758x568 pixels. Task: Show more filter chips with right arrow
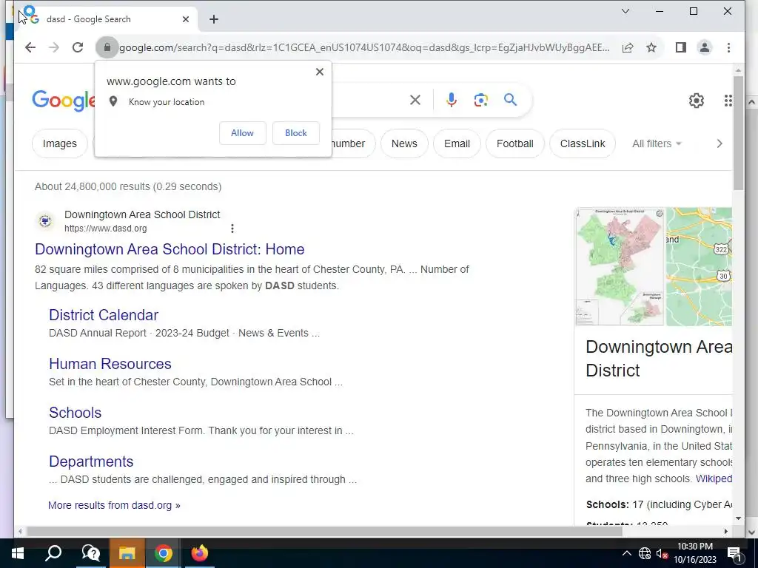click(720, 143)
